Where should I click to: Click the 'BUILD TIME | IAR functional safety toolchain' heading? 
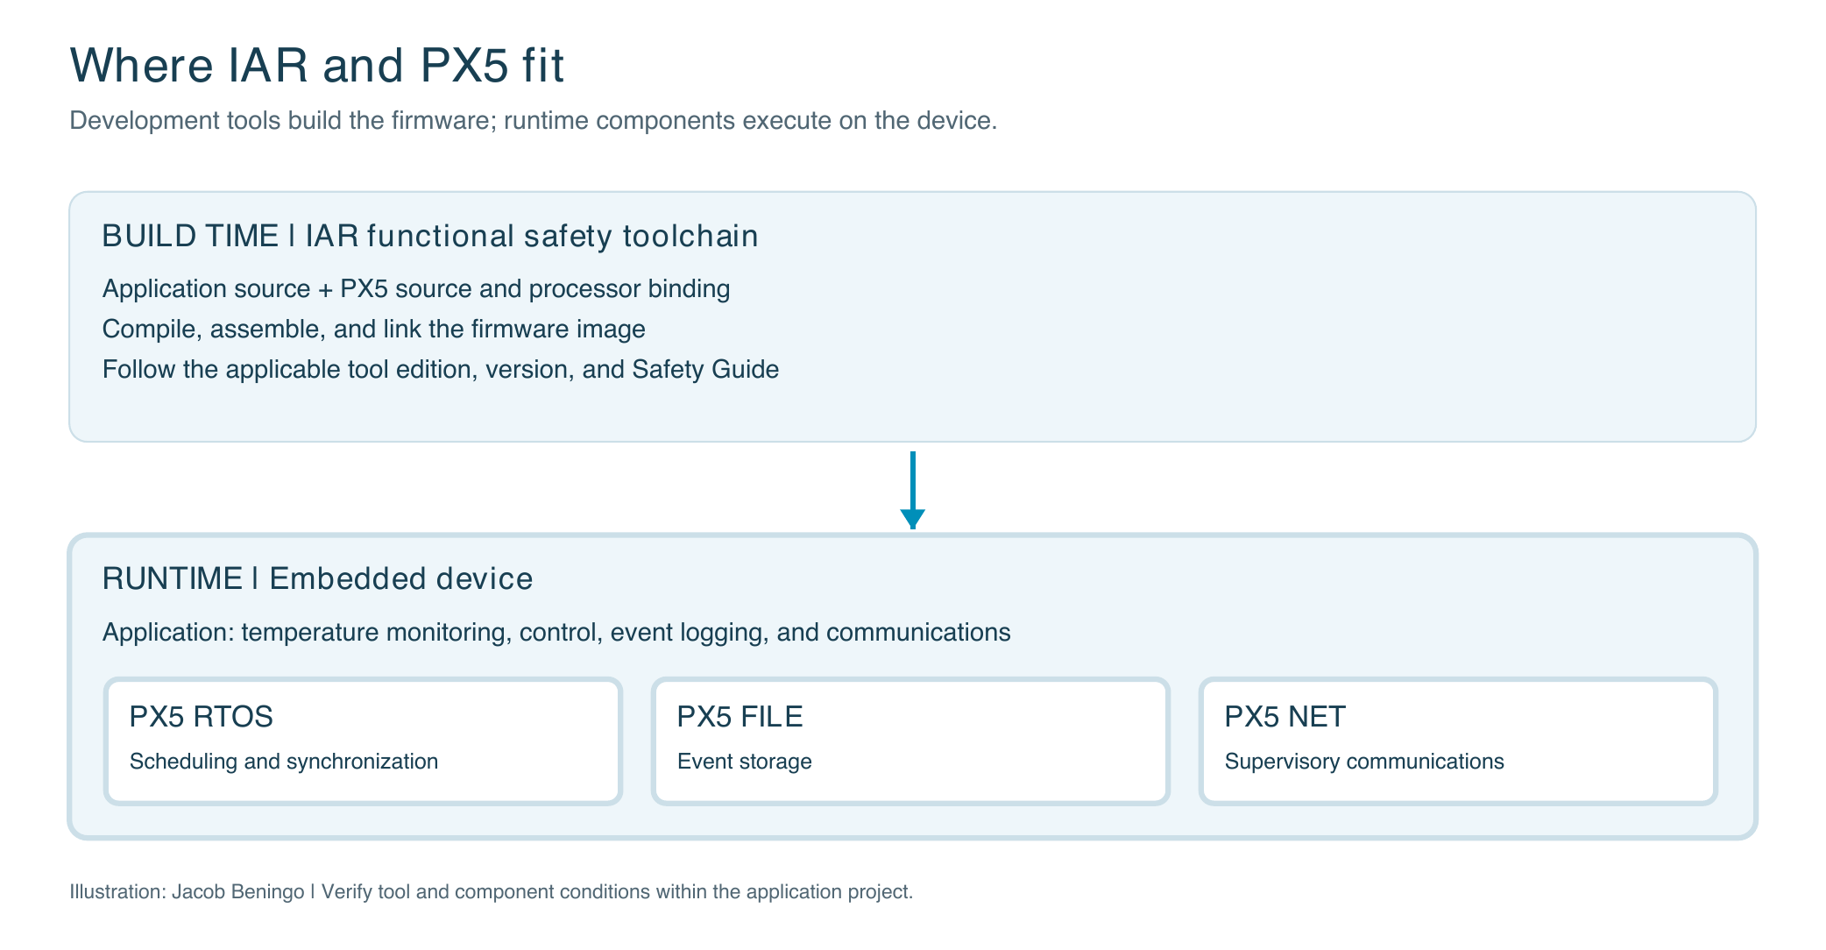[430, 236]
